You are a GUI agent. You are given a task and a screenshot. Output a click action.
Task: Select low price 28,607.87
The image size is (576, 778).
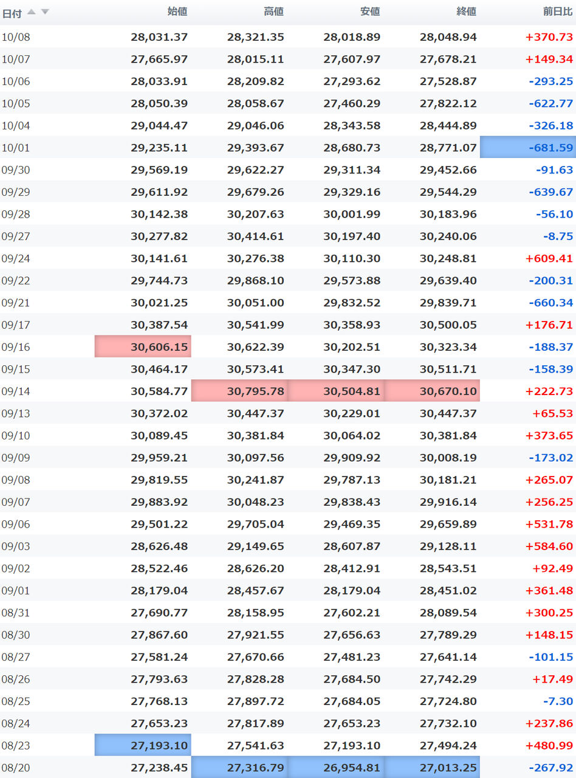click(352, 546)
